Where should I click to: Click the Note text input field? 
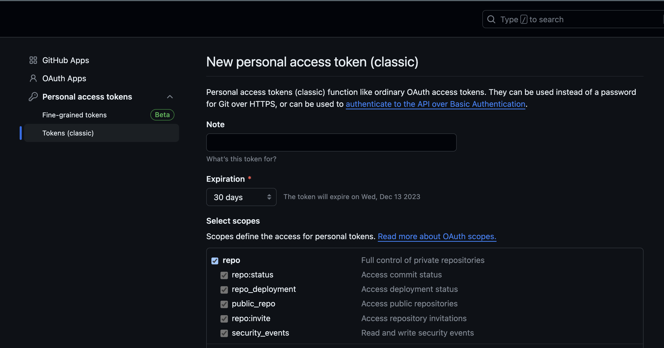[x=331, y=142]
